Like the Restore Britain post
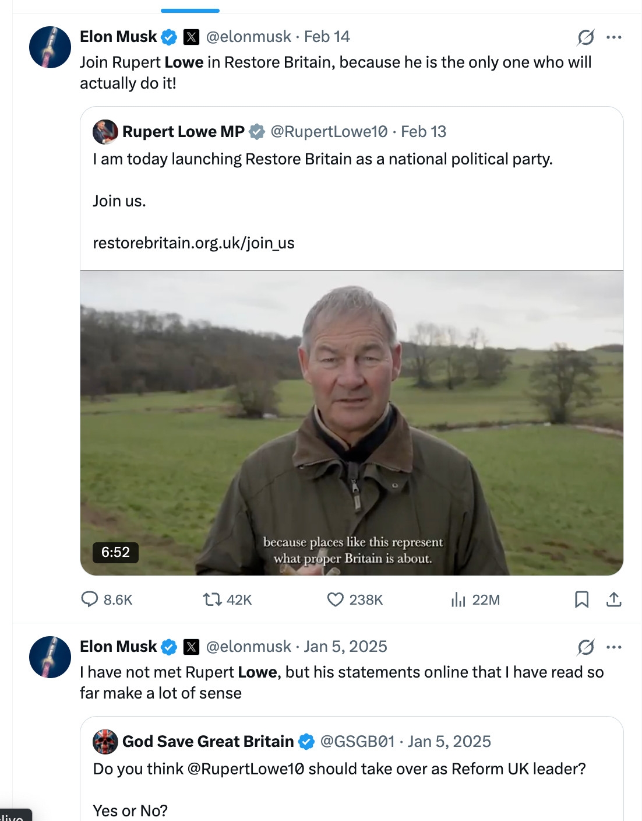 pyautogui.click(x=336, y=599)
